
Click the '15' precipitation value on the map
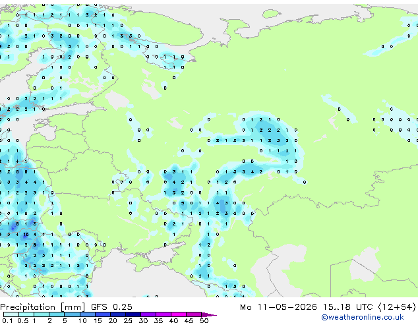[26, 235]
